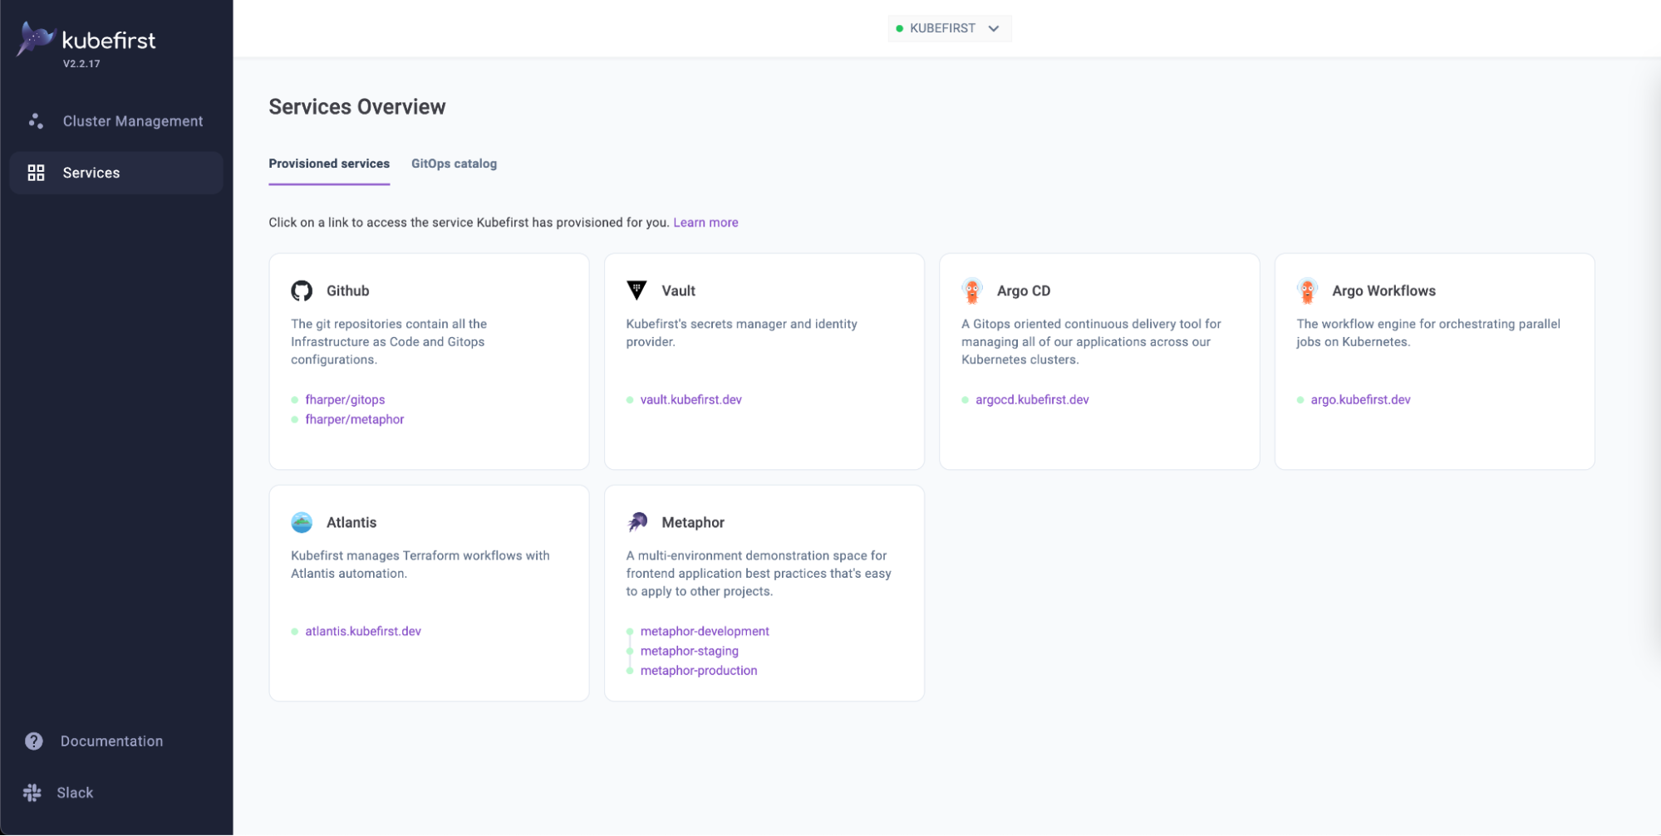1661x836 pixels.
Task: Click the Vault card title
Action: click(678, 291)
